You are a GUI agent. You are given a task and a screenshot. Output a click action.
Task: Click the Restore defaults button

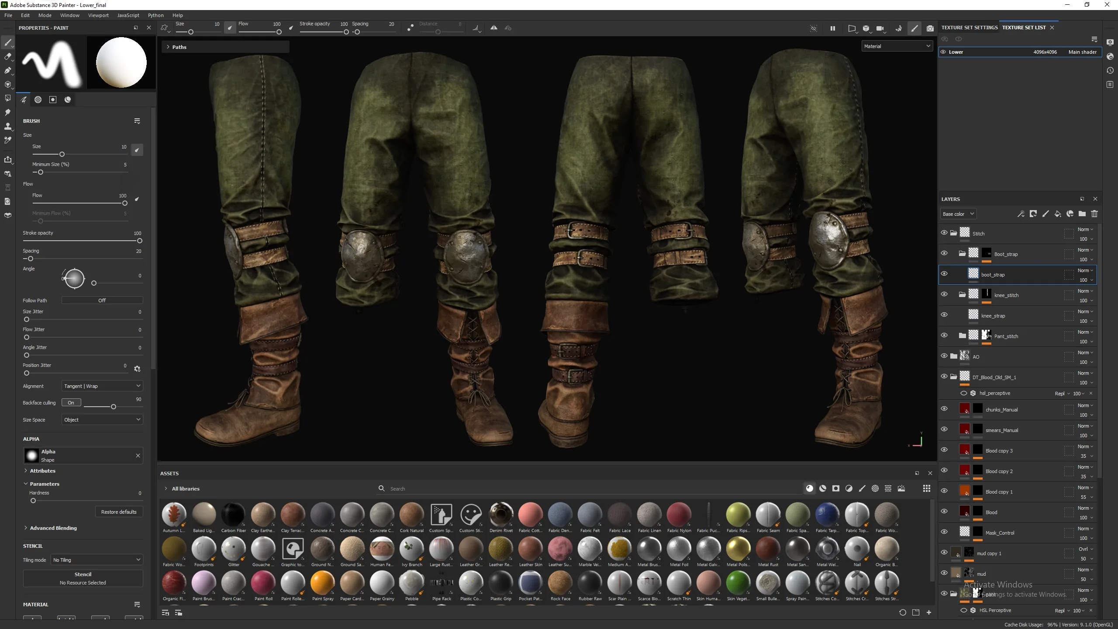point(119,512)
